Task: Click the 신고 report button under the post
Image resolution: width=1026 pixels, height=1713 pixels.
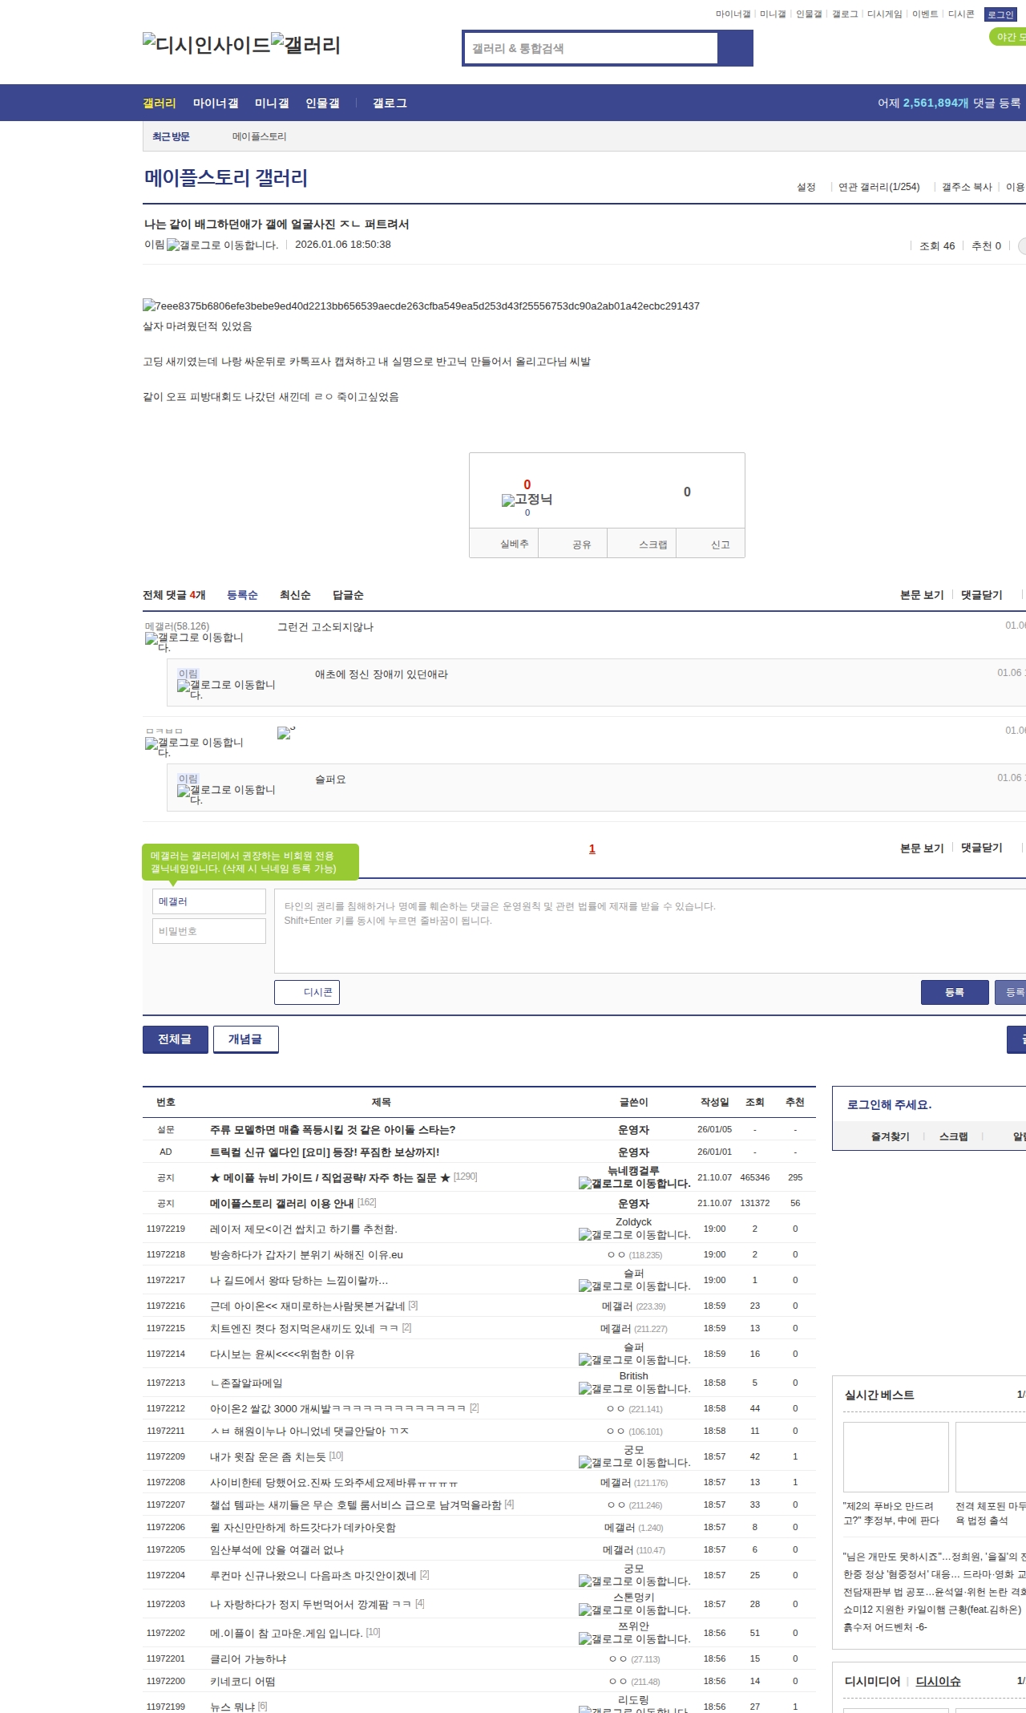Action: (720, 545)
